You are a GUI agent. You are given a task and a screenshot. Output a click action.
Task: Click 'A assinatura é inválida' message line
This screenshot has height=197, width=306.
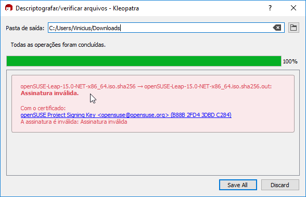[x=74, y=122]
